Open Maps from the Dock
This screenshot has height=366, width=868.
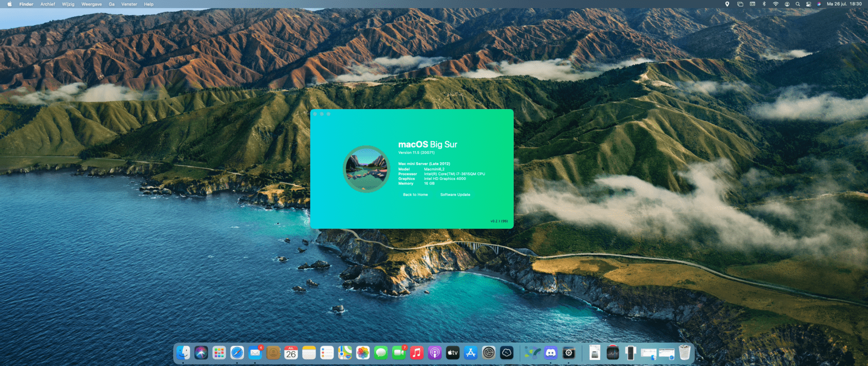[x=345, y=353]
